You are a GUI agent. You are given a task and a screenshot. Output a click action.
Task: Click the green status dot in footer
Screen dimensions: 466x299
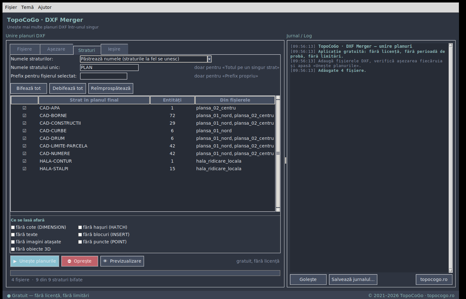[x=9, y=296]
